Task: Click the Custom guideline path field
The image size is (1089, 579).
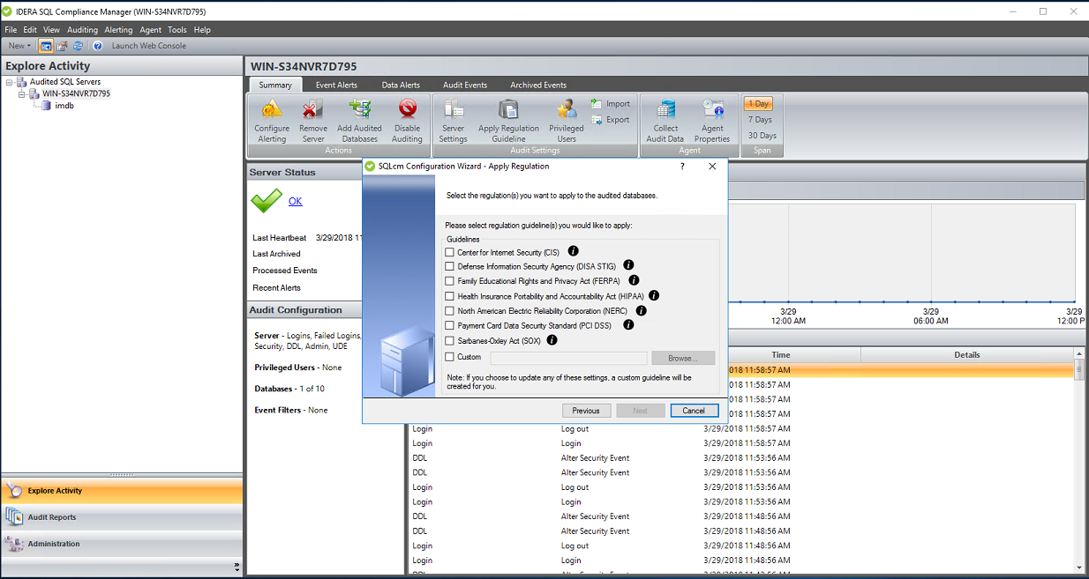Action: click(x=568, y=358)
